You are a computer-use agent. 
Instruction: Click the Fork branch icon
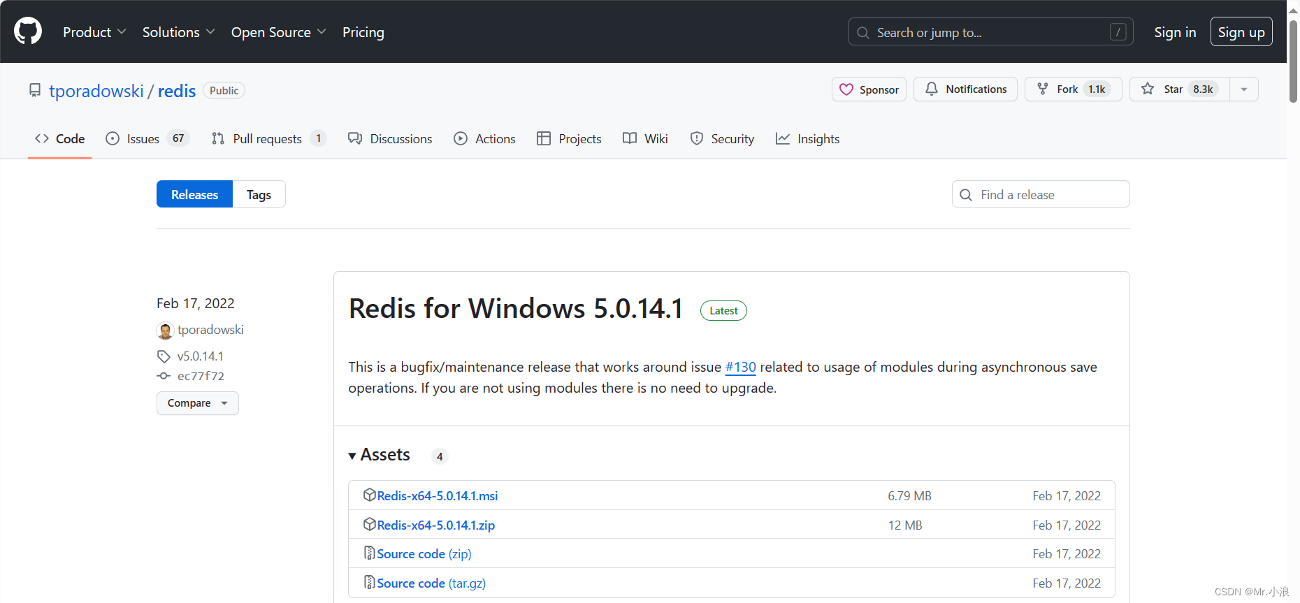1043,89
